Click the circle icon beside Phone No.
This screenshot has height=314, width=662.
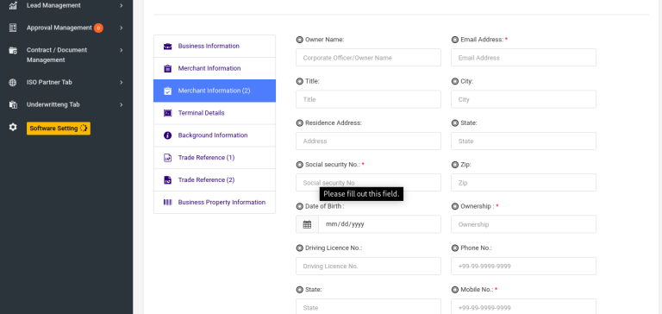click(x=455, y=248)
